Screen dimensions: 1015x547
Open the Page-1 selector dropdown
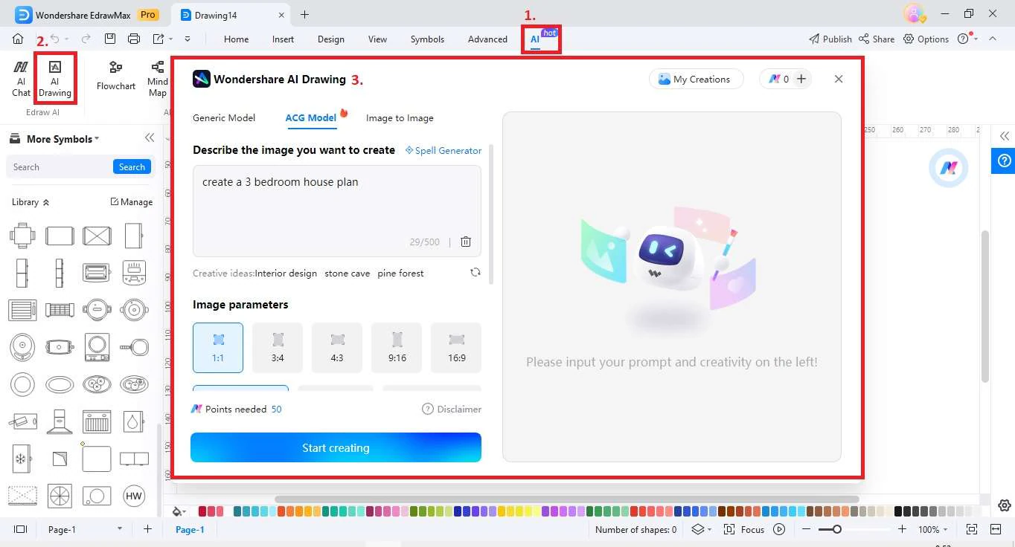tap(119, 528)
